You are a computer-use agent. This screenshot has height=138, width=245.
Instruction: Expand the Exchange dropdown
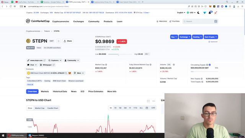click(x=185, y=37)
